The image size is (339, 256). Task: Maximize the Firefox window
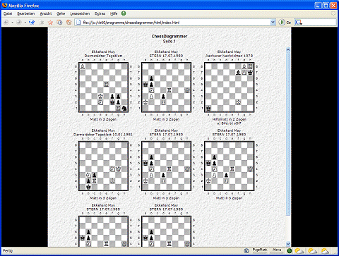coord(326,6)
